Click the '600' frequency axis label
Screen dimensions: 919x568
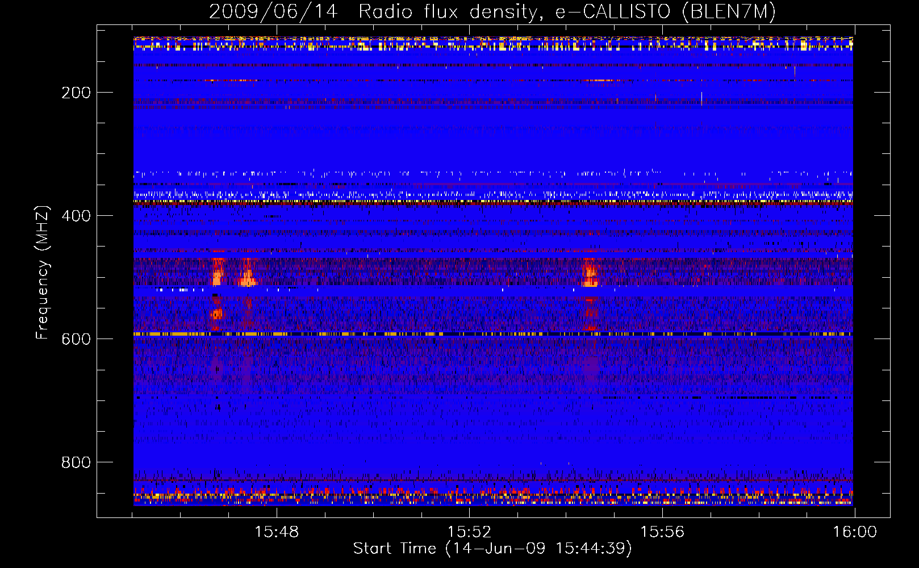click(x=76, y=339)
